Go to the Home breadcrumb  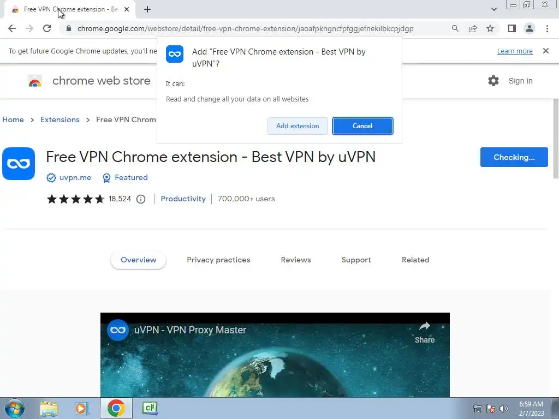[13, 119]
